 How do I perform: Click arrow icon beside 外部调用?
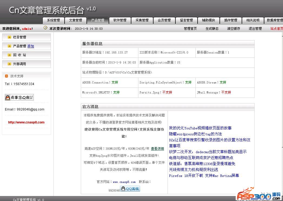pos(9,64)
